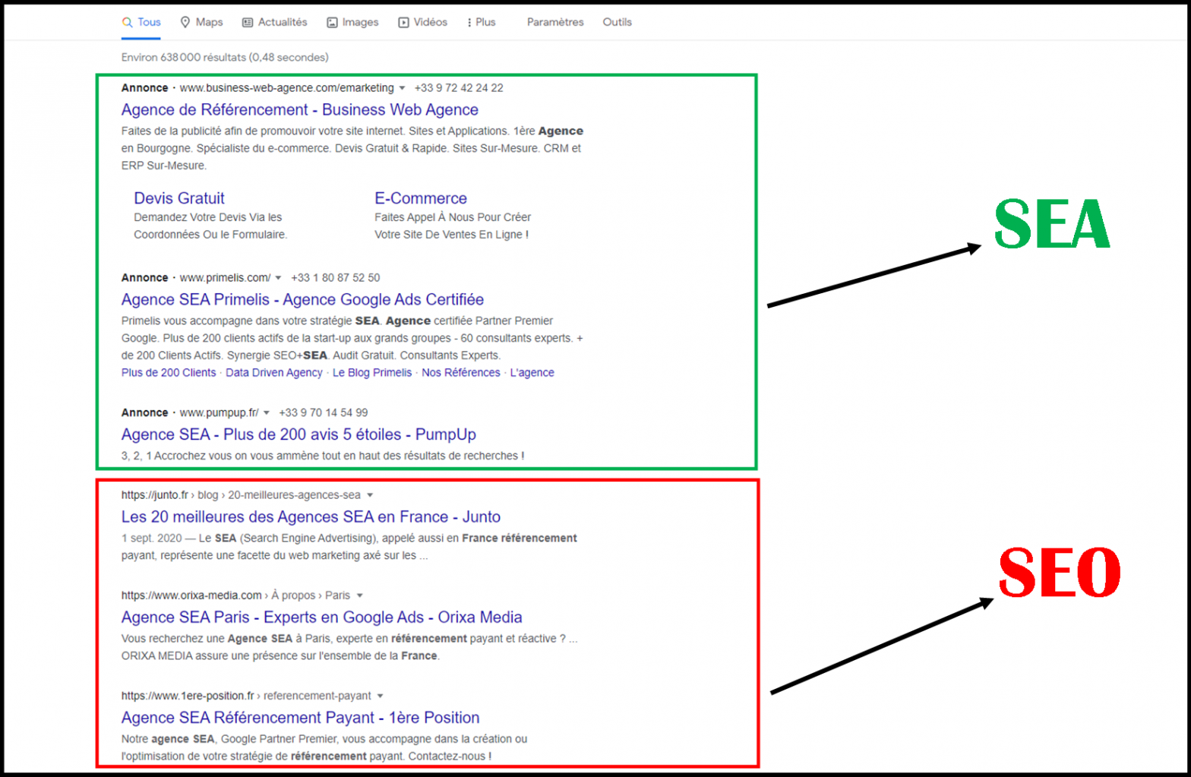This screenshot has height=777, width=1191.
Task: Open the Devis Gratuit sitelink
Action: click(x=179, y=198)
